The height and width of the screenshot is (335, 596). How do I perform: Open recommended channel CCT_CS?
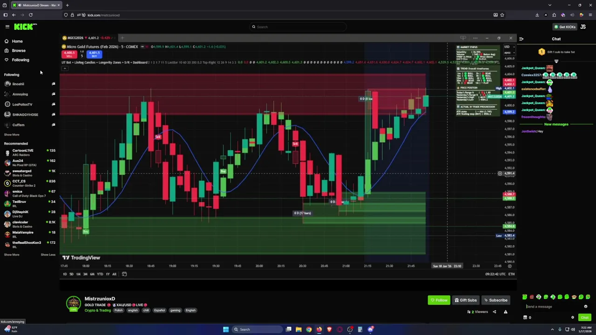(x=30, y=183)
